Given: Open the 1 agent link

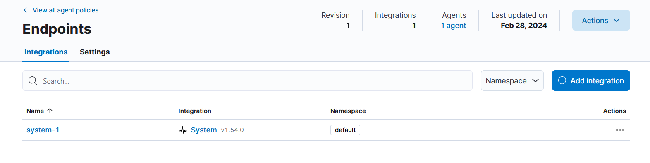Looking at the screenshot, I should (453, 26).
